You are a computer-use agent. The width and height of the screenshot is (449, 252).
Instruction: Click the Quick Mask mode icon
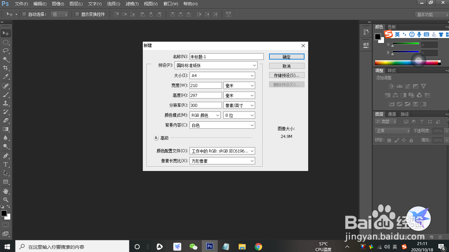pos(6,225)
